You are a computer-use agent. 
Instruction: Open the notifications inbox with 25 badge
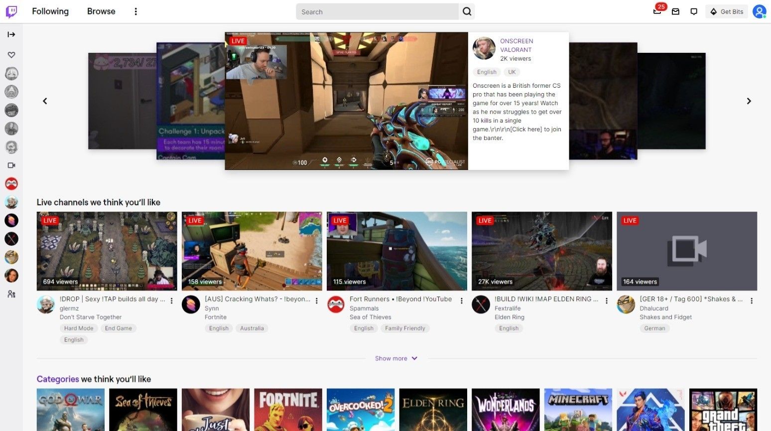coord(657,11)
